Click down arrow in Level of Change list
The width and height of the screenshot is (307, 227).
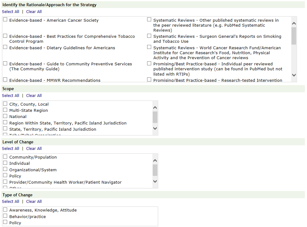tap(155, 181)
